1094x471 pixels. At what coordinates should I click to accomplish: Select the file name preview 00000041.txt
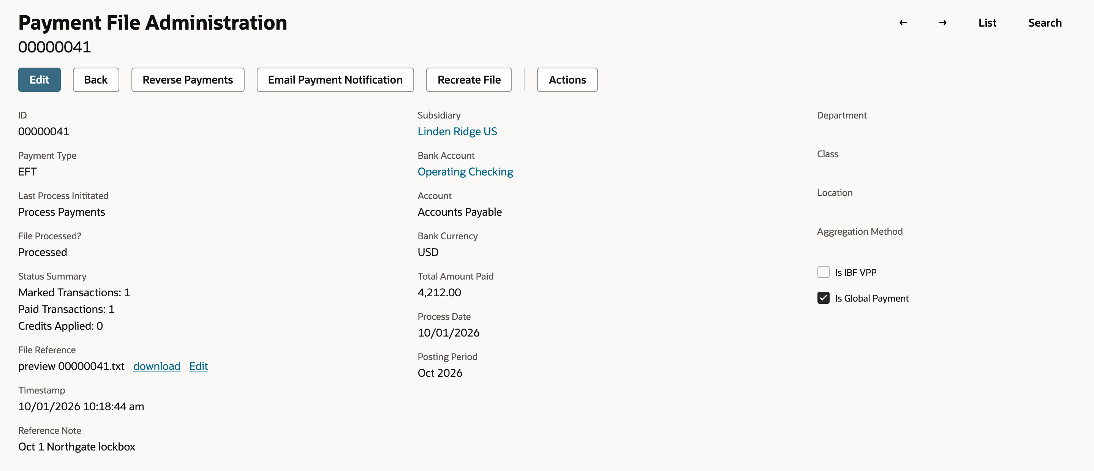point(71,366)
